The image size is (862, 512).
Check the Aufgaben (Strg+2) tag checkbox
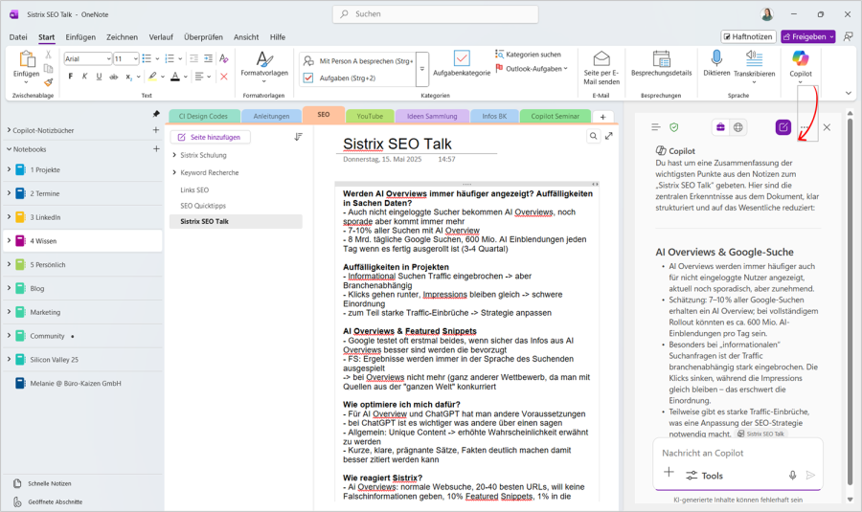[308, 78]
